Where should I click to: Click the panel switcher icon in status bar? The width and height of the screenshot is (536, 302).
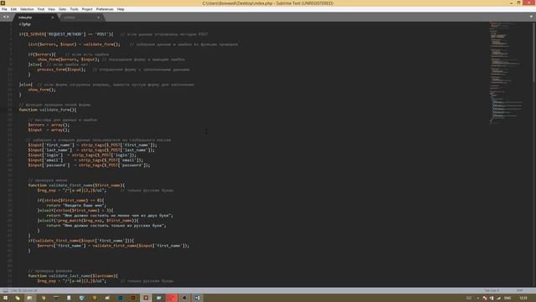tap(5, 290)
